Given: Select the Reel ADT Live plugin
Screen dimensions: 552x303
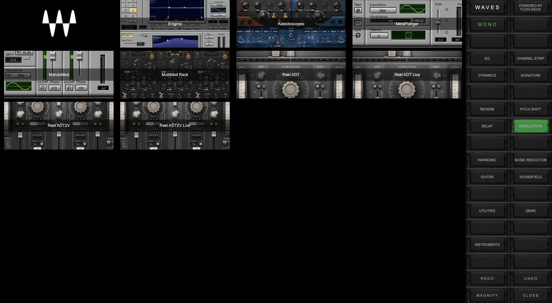Looking at the screenshot, I should pyautogui.click(x=407, y=75).
